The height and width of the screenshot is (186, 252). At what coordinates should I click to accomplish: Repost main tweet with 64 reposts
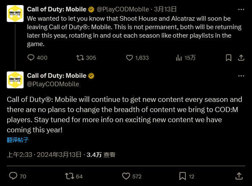[x=74, y=176]
